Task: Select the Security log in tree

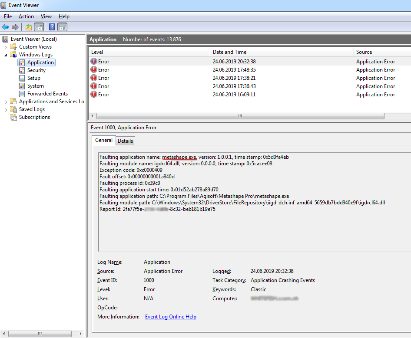Action: point(36,70)
